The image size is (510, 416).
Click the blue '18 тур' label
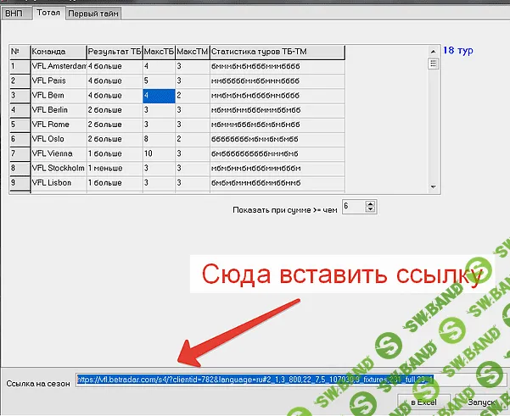(458, 51)
